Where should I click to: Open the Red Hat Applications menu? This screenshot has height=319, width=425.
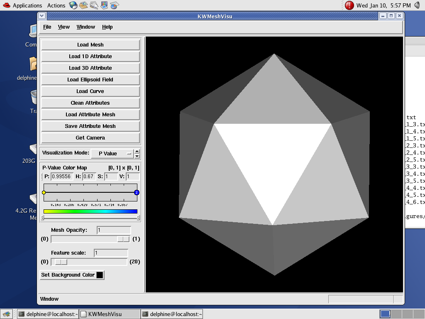pyautogui.click(x=22, y=5)
